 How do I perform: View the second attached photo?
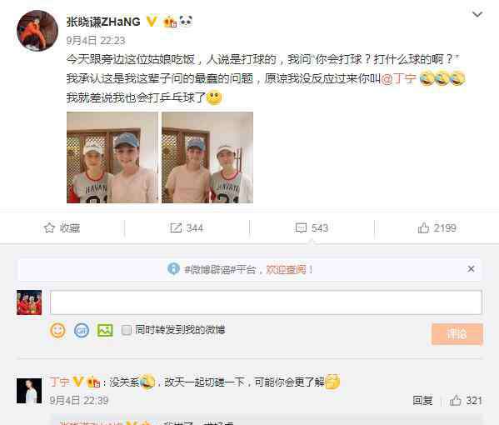point(207,157)
